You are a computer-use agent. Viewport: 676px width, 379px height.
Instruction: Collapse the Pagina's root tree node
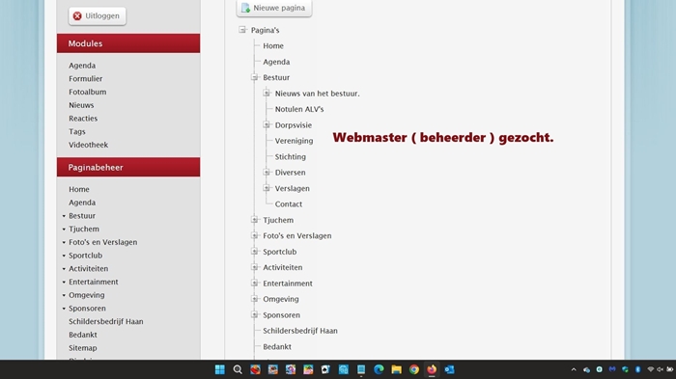point(242,30)
